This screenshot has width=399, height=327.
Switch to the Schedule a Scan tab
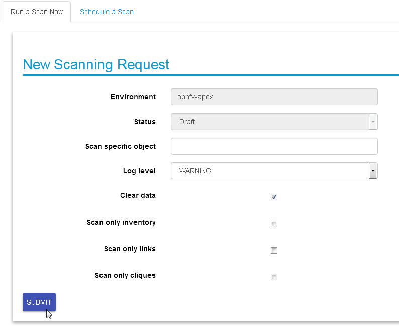click(107, 12)
